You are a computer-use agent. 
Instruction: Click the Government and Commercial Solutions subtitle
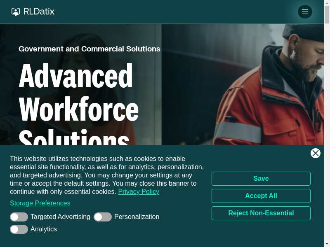(90, 49)
